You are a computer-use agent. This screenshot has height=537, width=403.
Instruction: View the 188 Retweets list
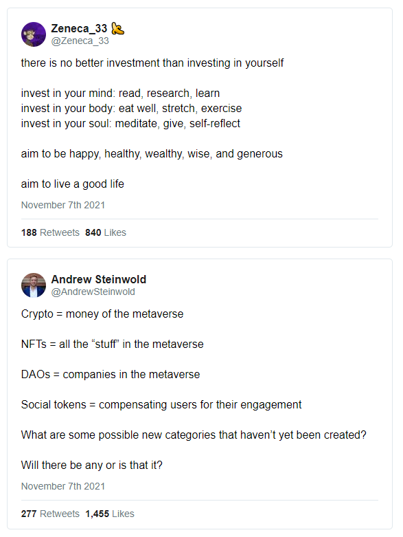(x=50, y=232)
